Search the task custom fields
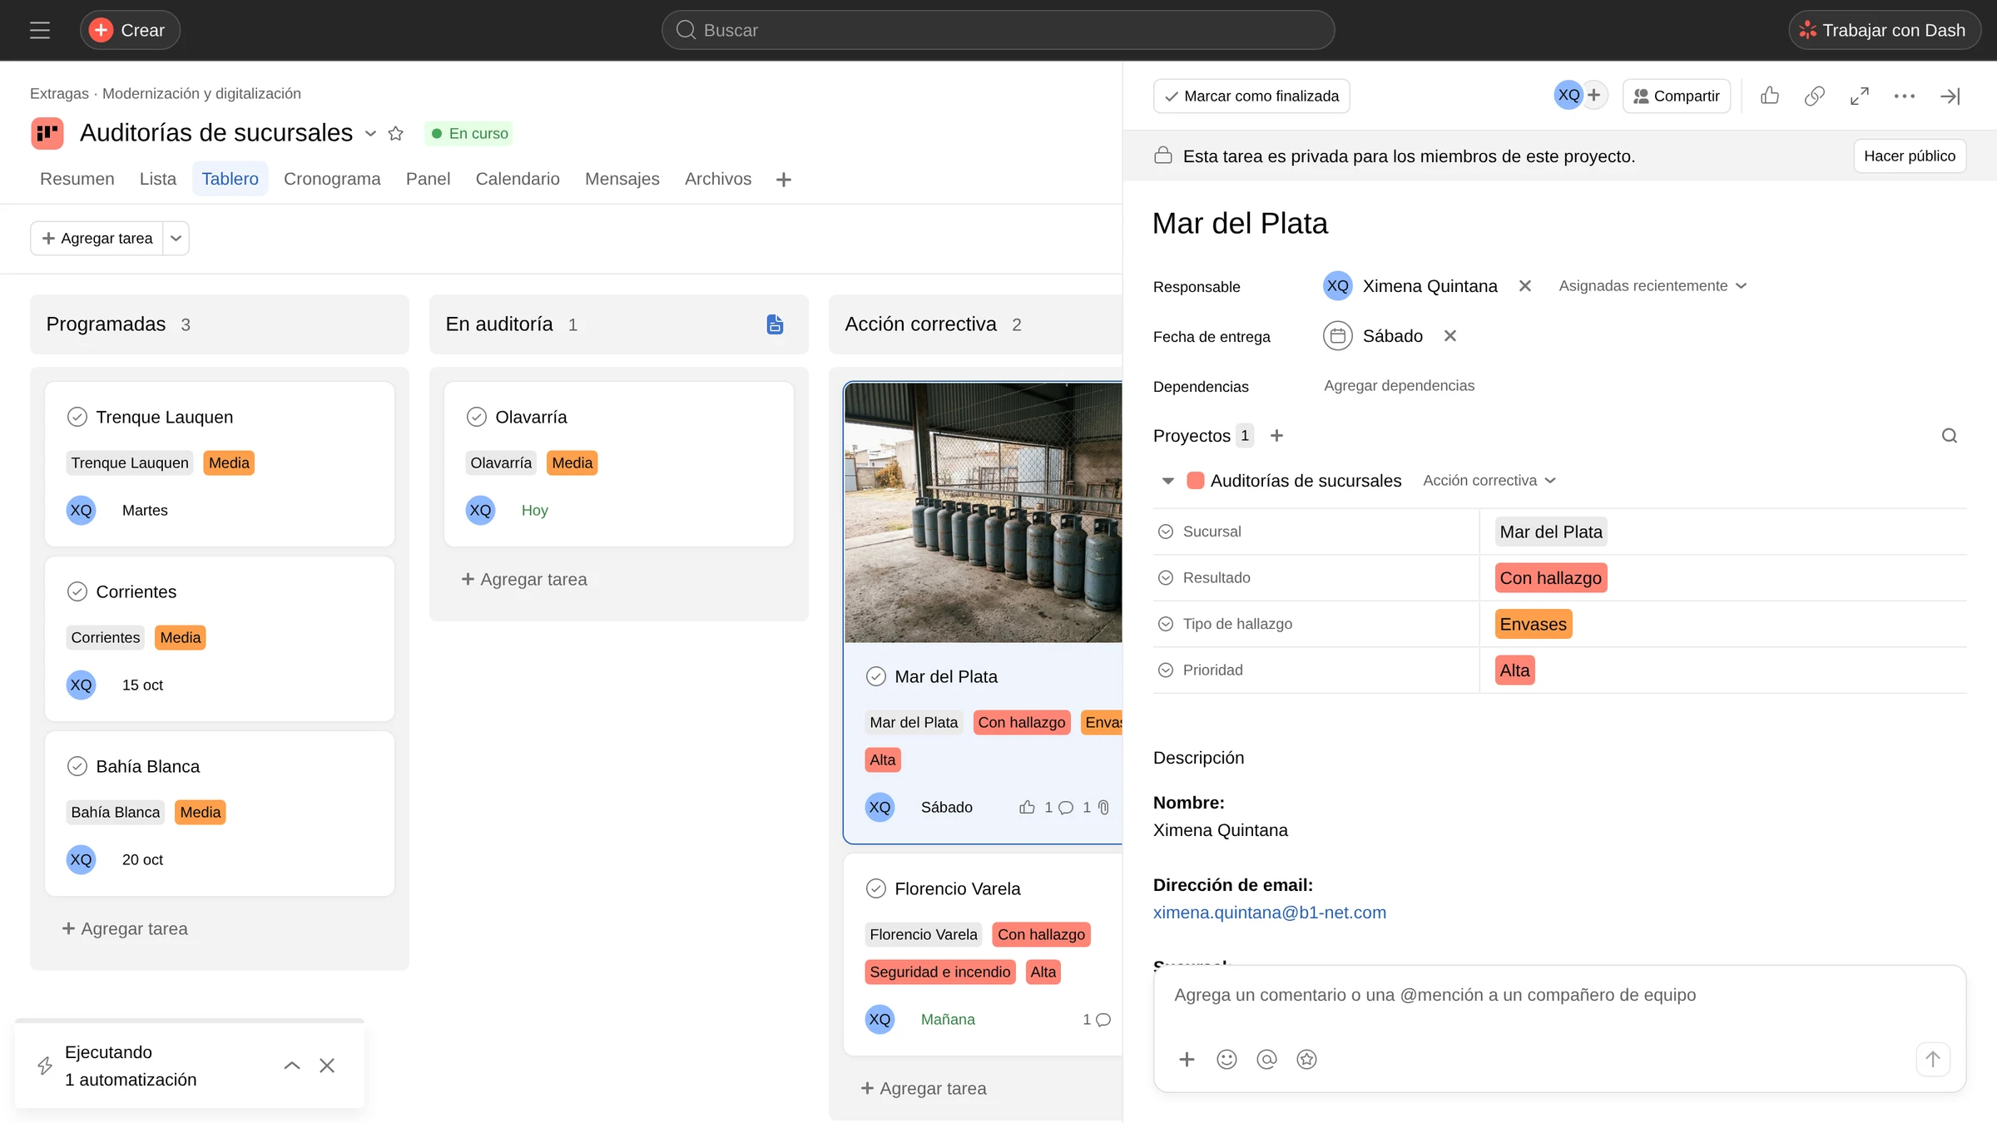This screenshot has width=1997, height=1123. tap(1949, 435)
